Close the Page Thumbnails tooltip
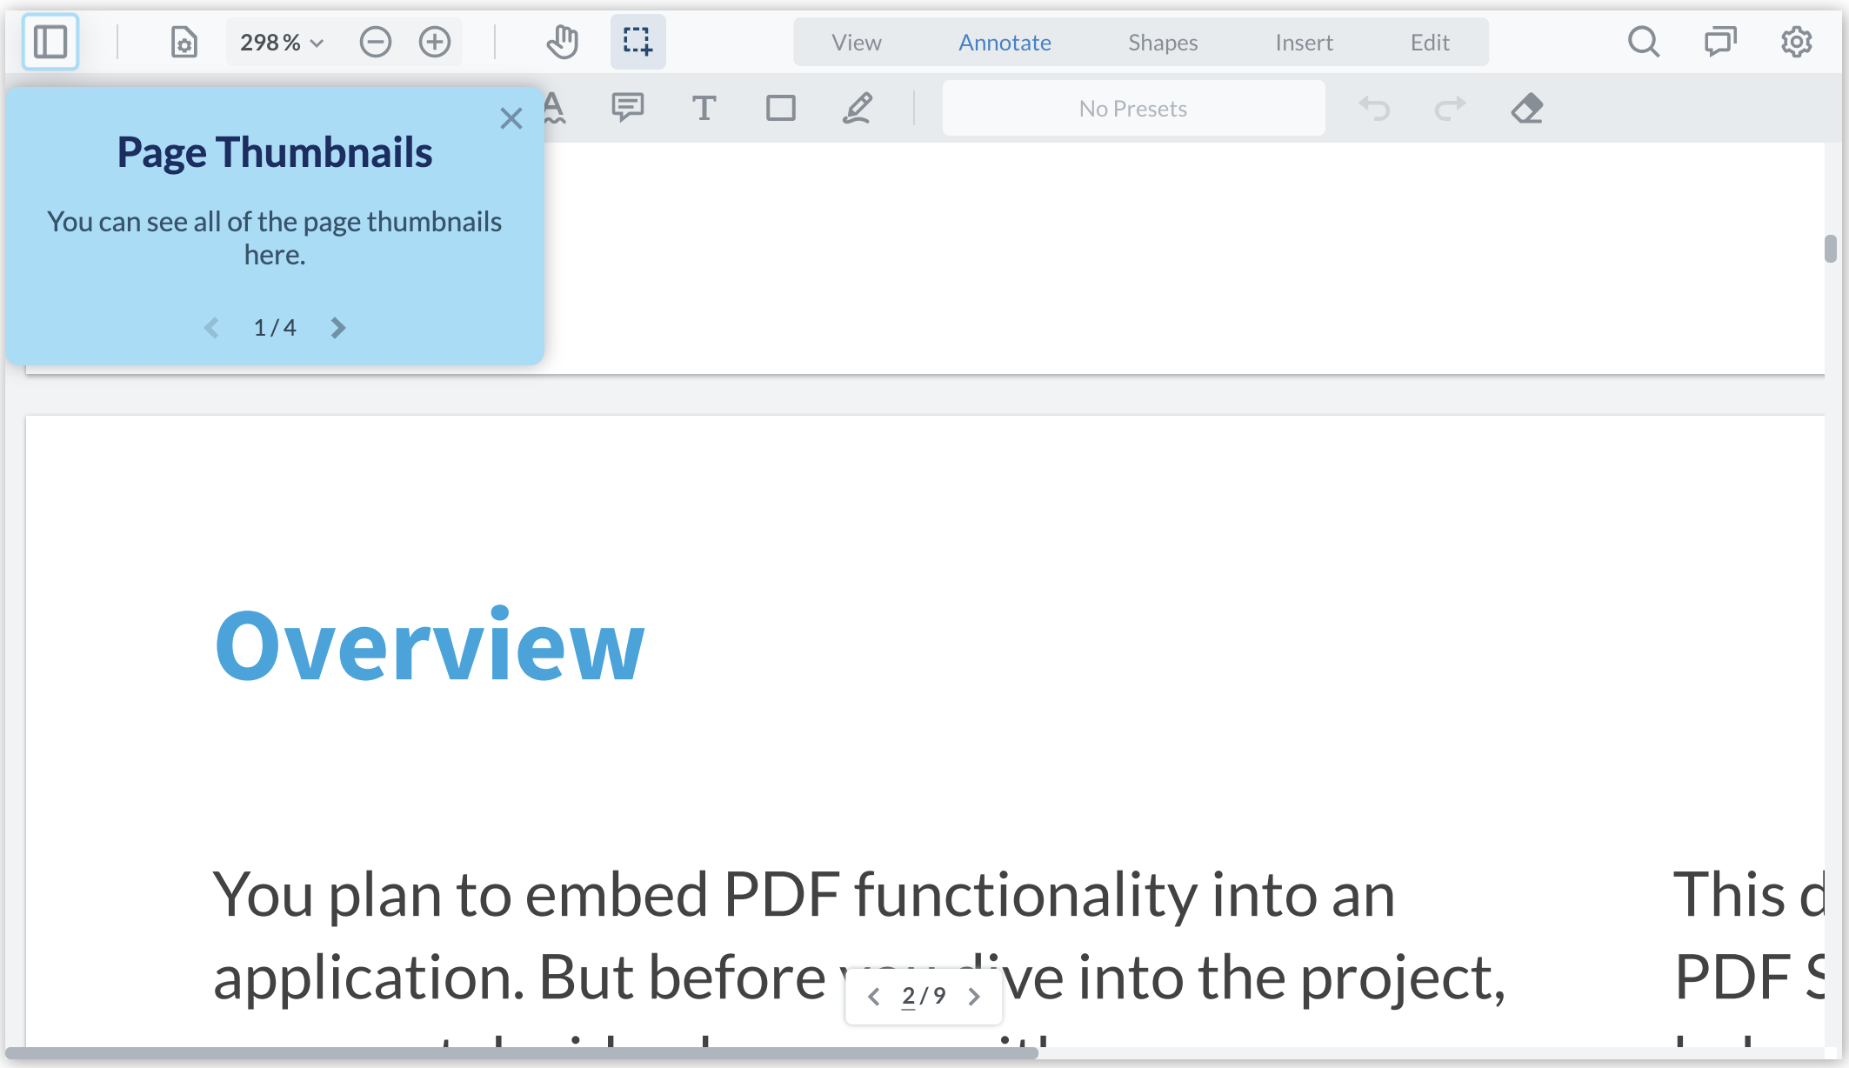The height and width of the screenshot is (1068, 1849). tap(511, 118)
